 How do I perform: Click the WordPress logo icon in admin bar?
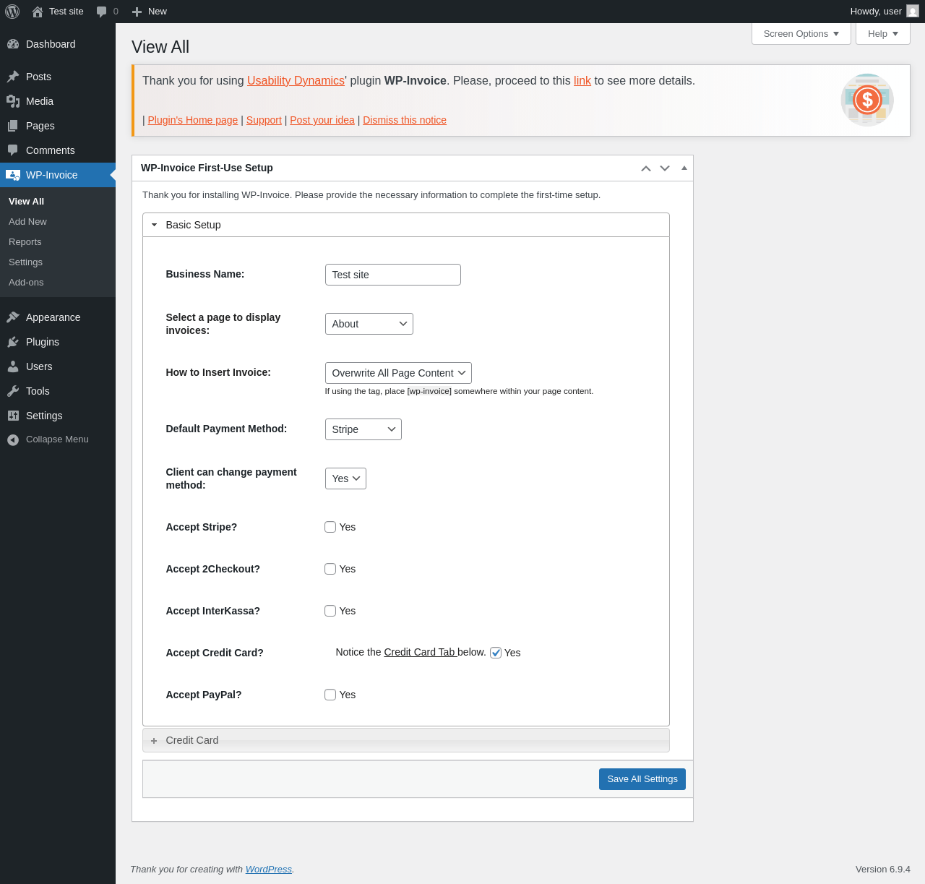click(x=12, y=12)
